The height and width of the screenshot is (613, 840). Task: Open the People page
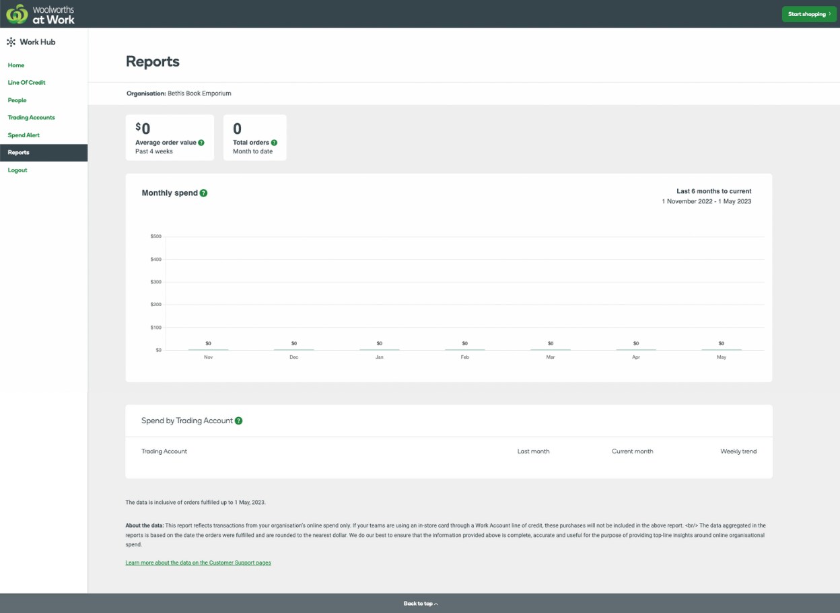click(17, 100)
